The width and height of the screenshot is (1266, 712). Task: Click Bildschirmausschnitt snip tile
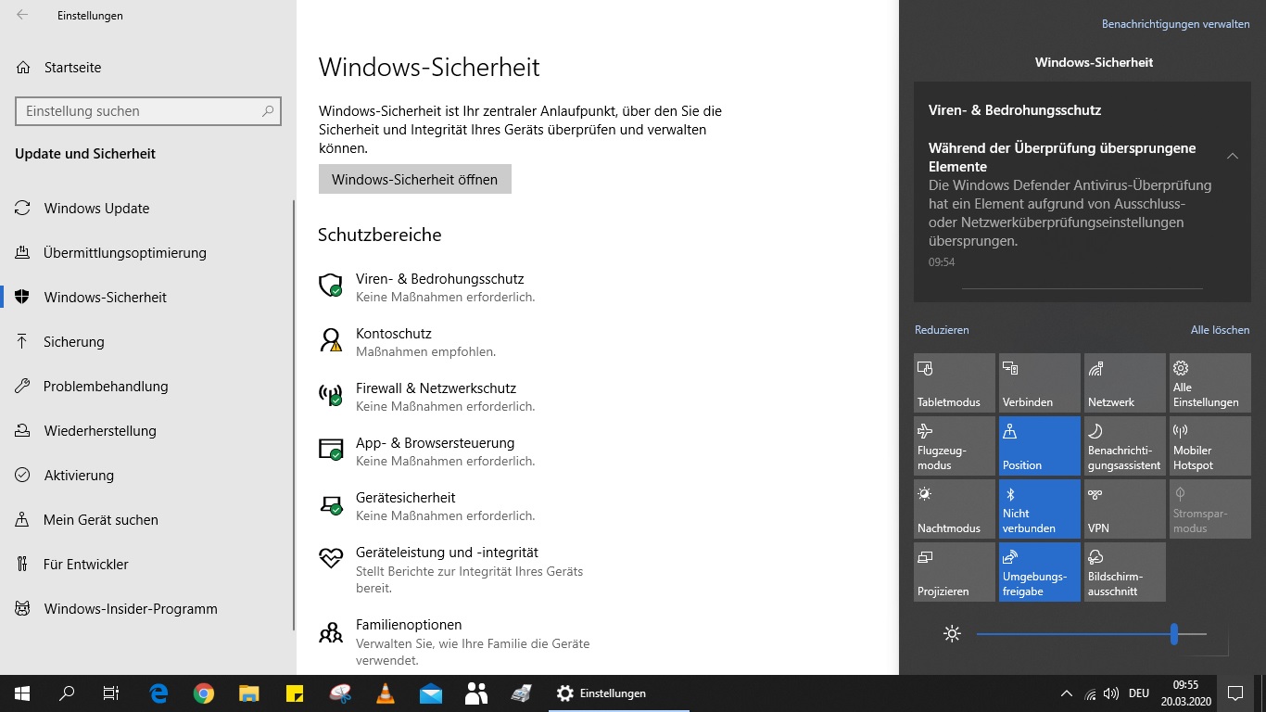click(1125, 572)
